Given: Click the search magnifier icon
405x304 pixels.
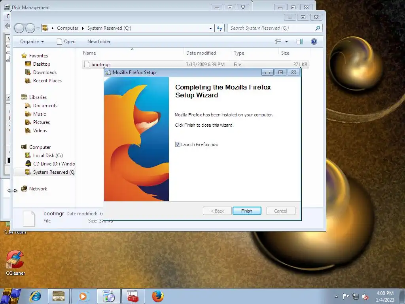Looking at the screenshot, I should (x=318, y=28).
